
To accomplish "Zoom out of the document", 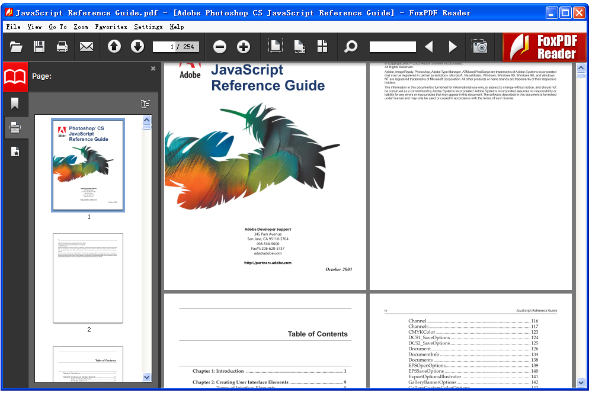I will (219, 46).
